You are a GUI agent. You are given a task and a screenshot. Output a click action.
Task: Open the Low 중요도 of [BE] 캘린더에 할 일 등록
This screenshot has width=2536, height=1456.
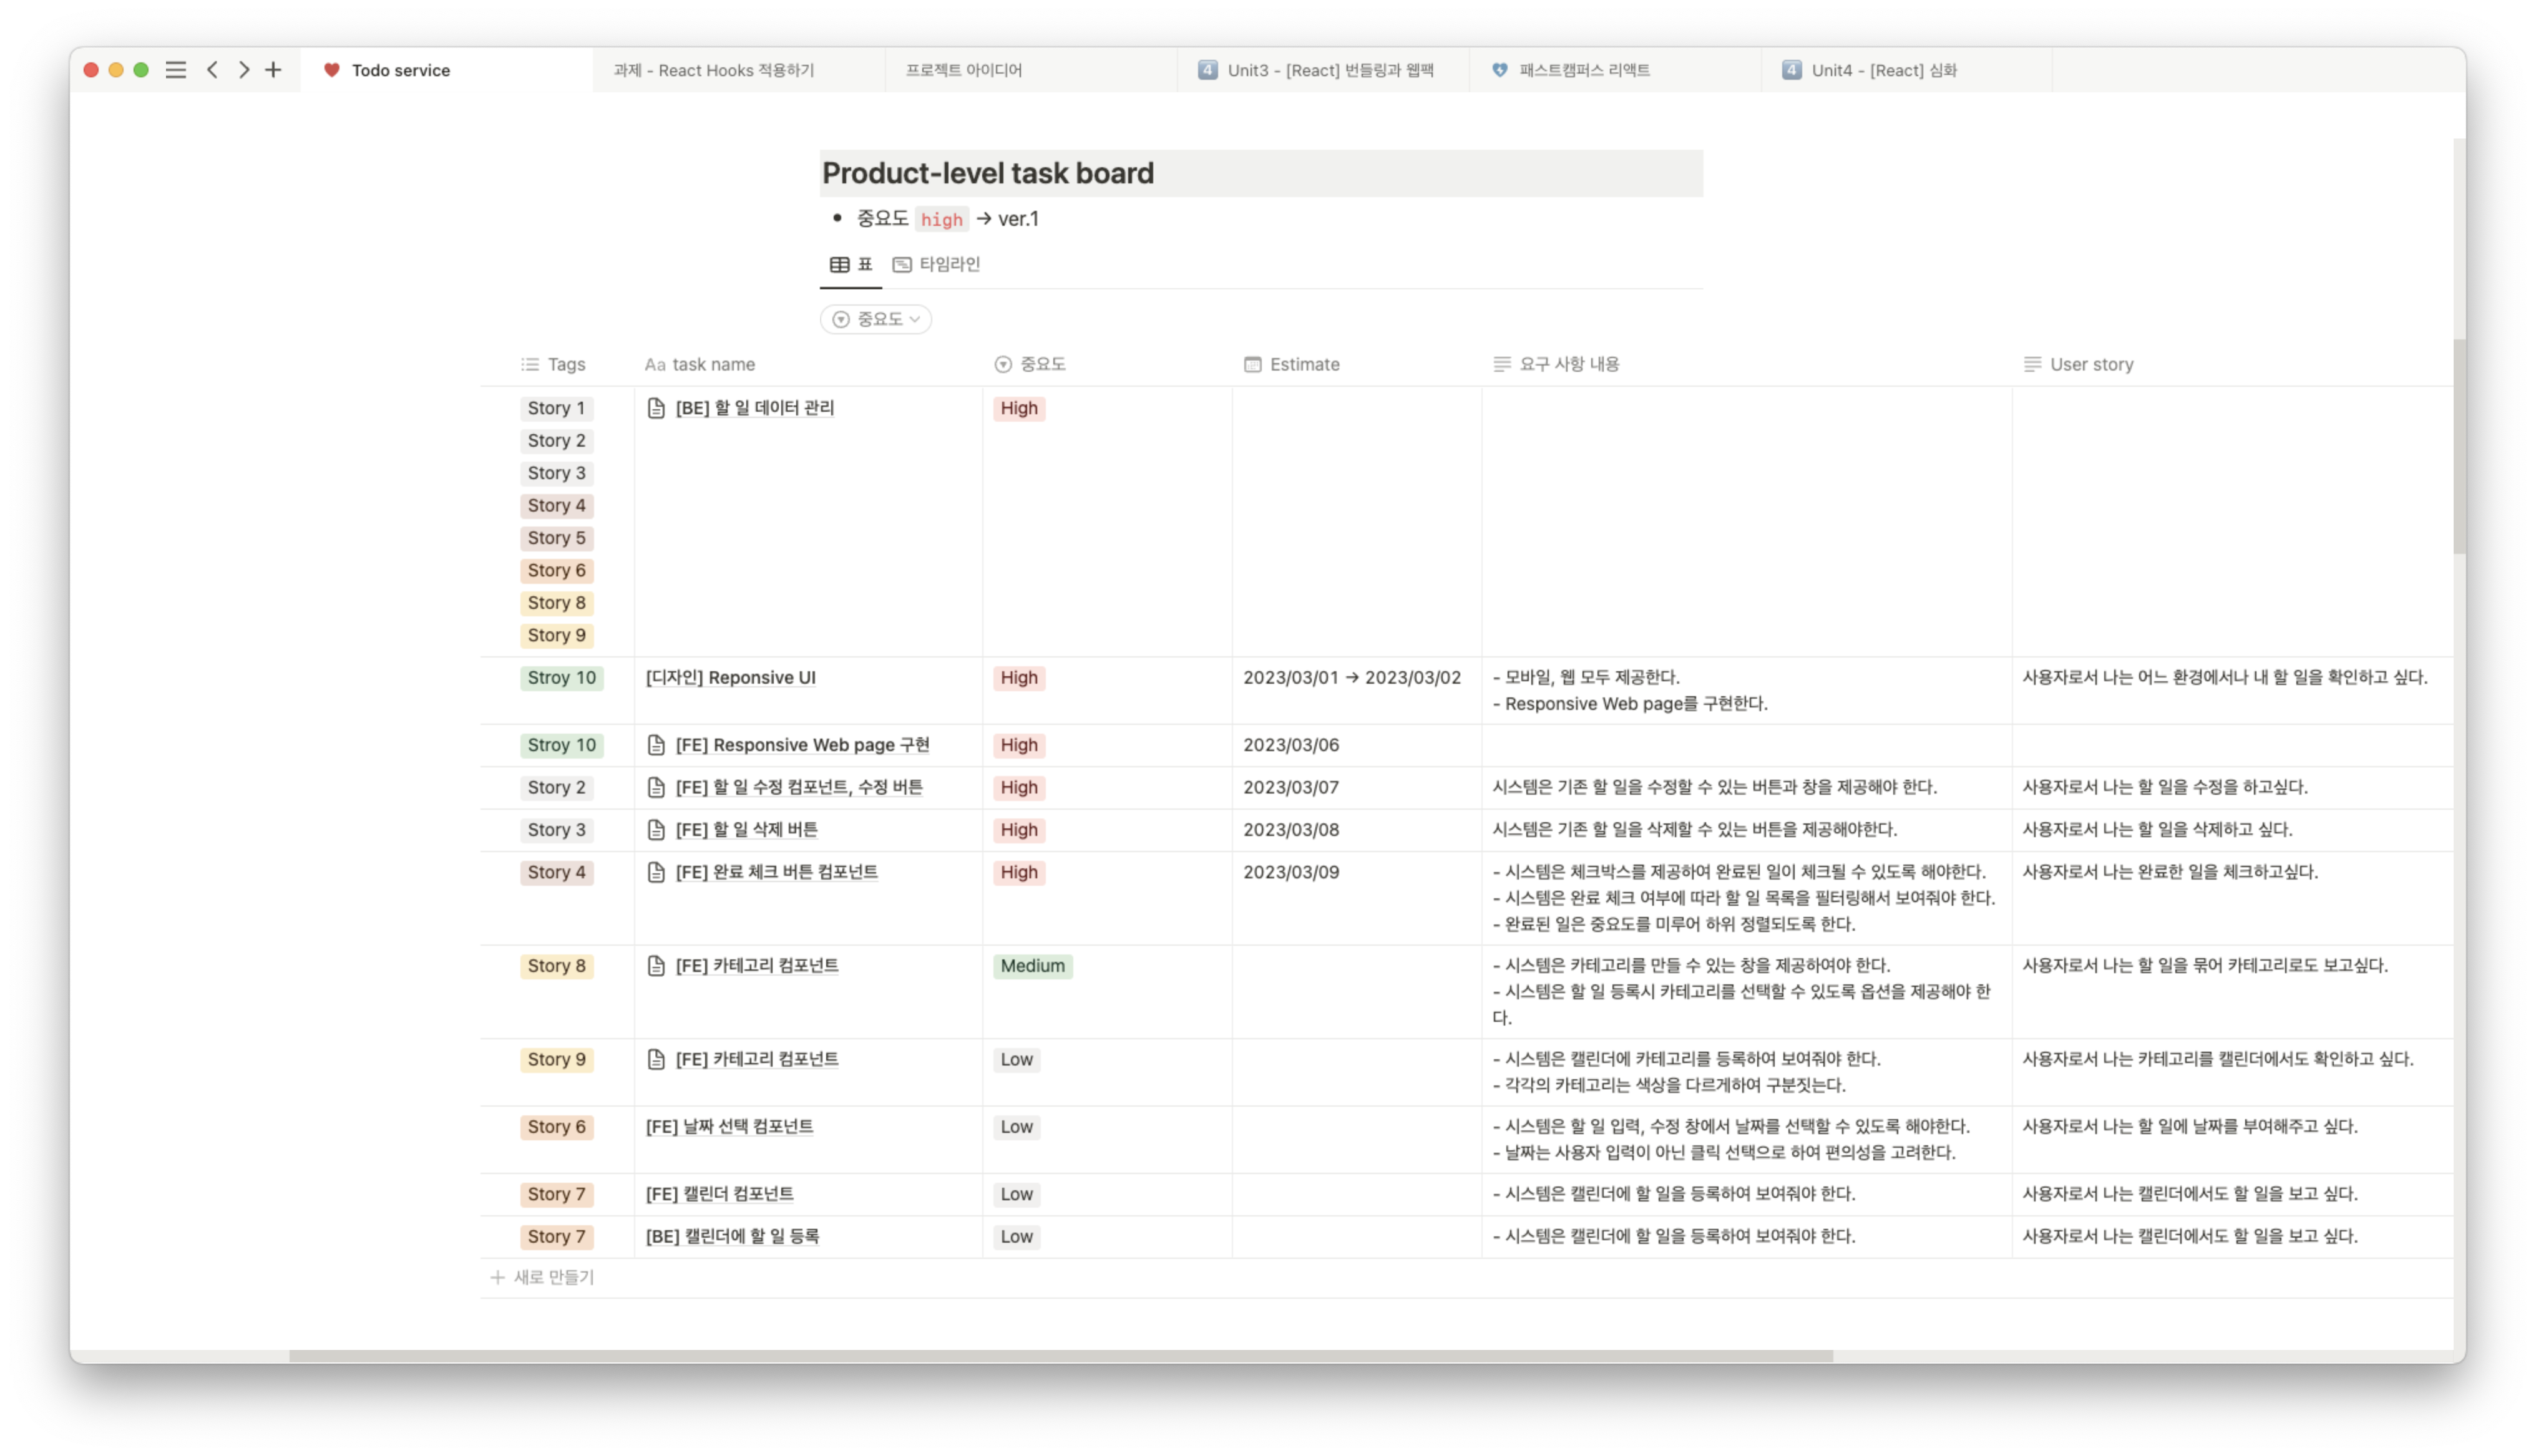click(1016, 1236)
